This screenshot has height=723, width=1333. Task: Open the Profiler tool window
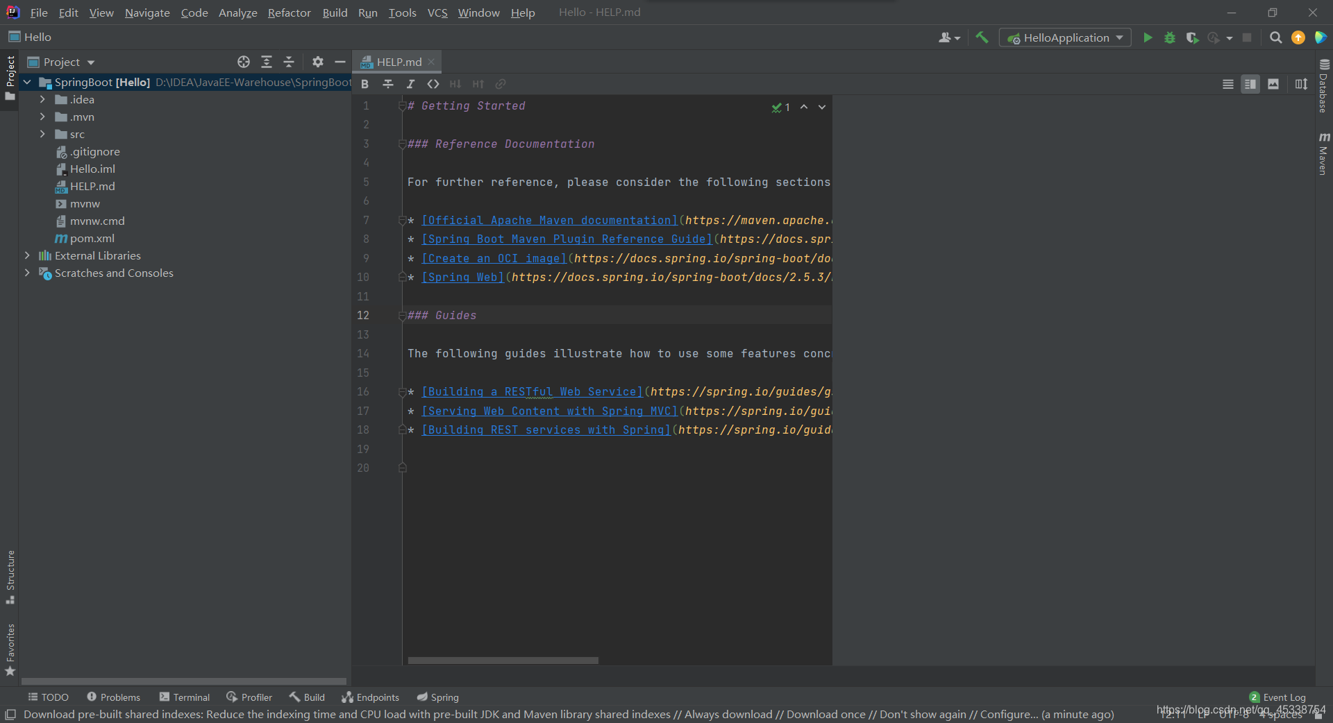click(249, 697)
